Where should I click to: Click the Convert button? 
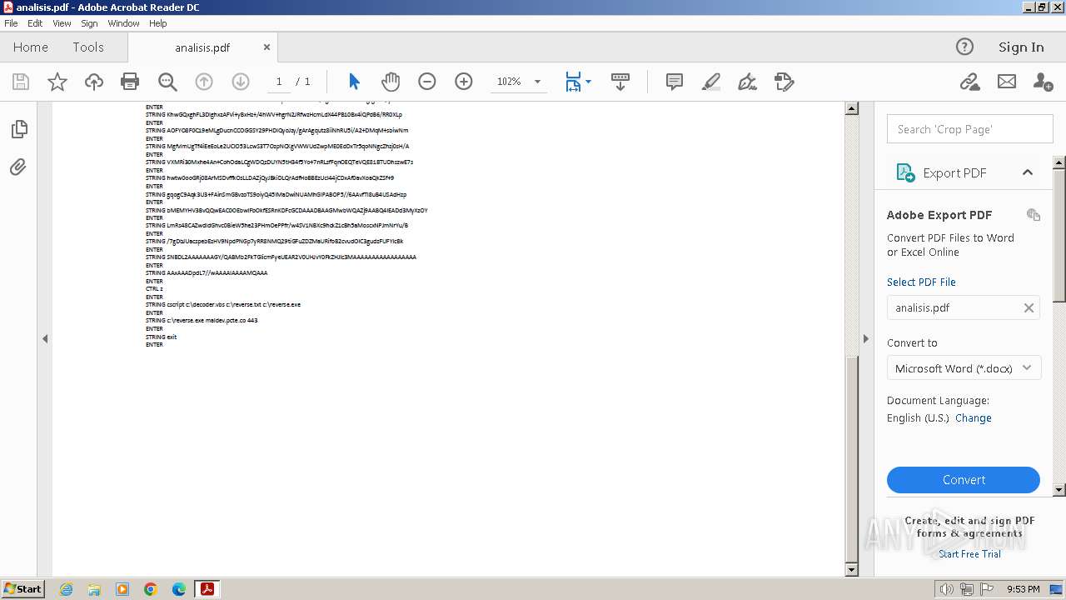point(964,480)
